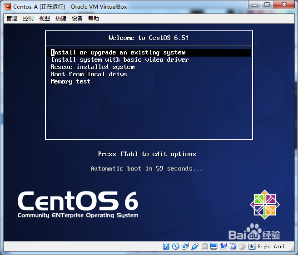Click the USB devices status icon

point(195,246)
